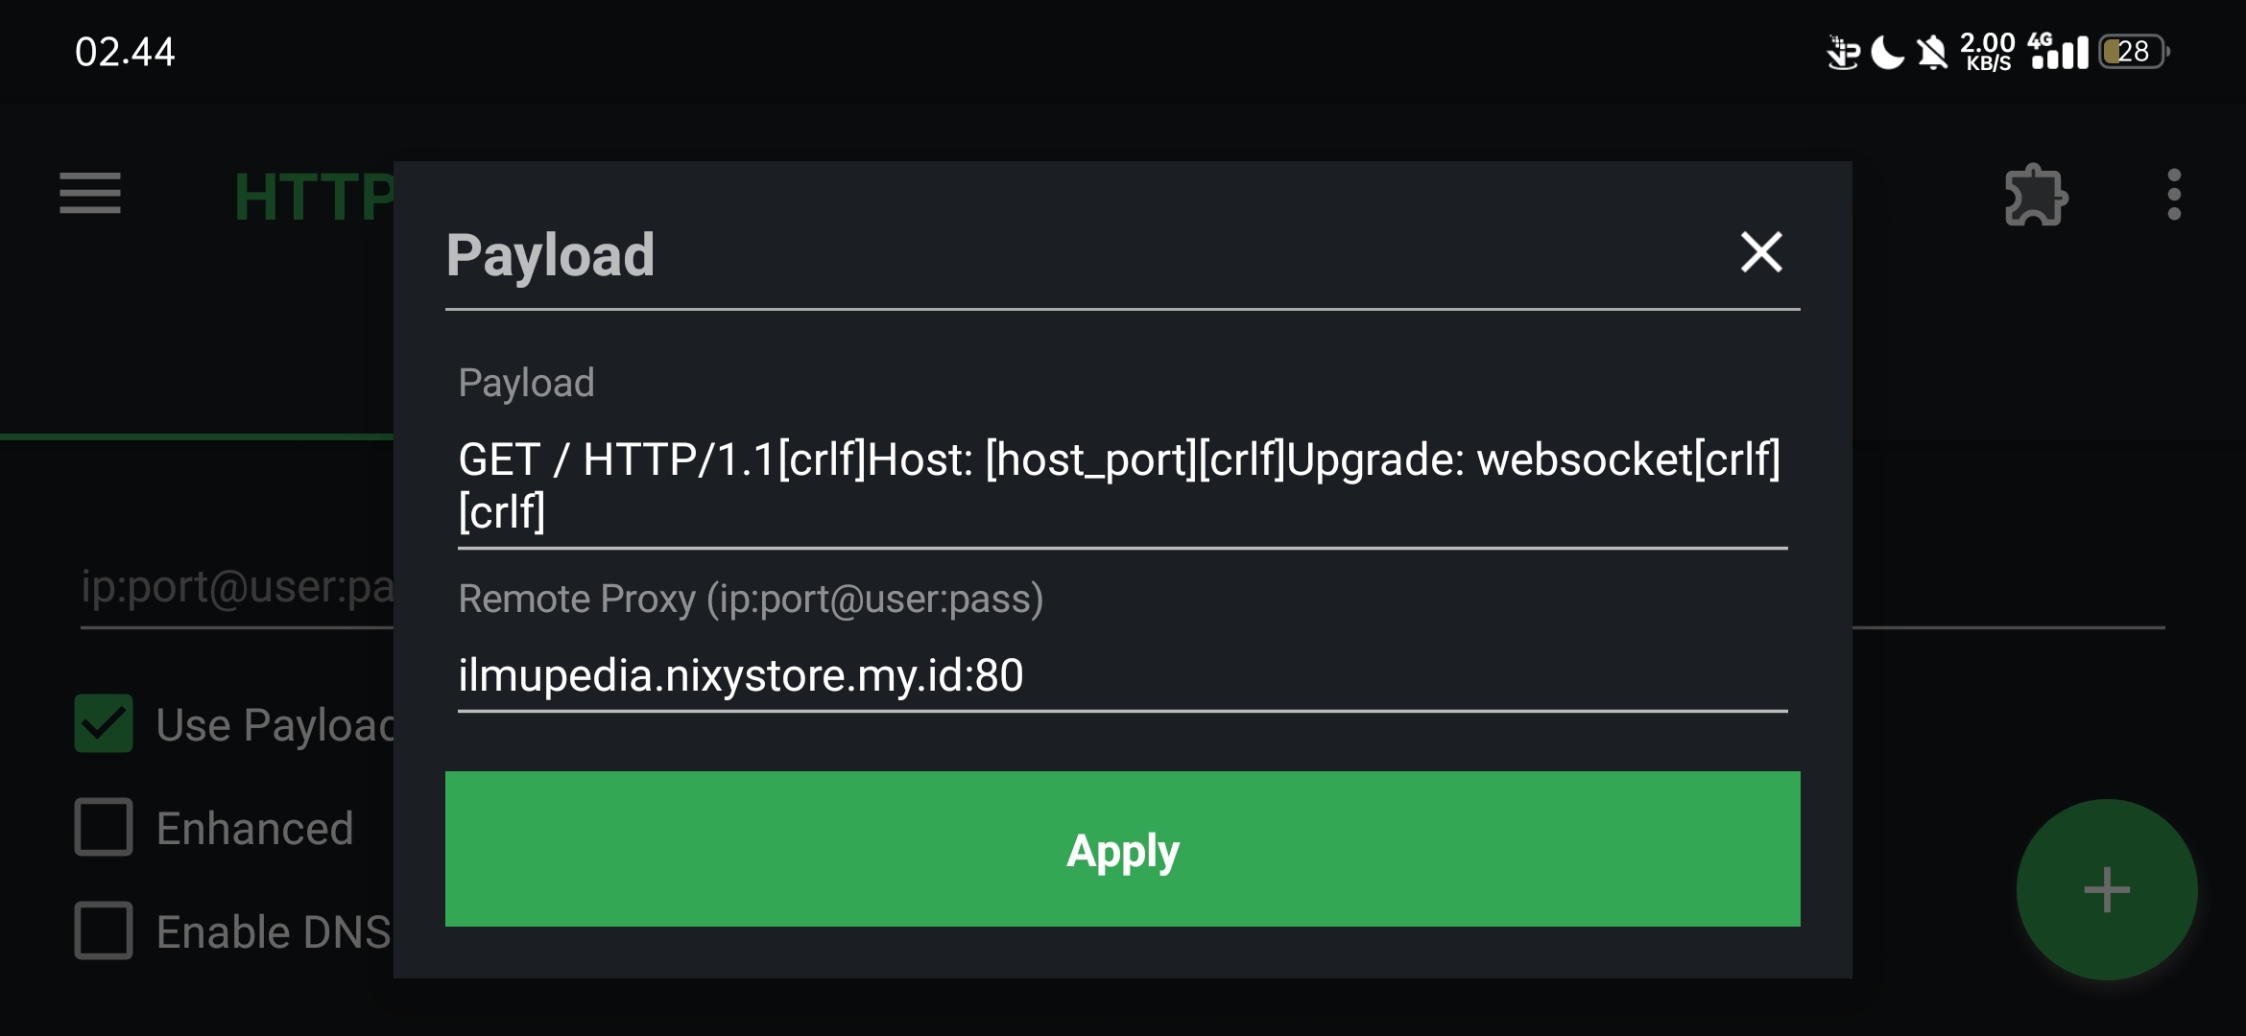
Task: Open the hamburger navigation menu
Action: click(x=90, y=195)
